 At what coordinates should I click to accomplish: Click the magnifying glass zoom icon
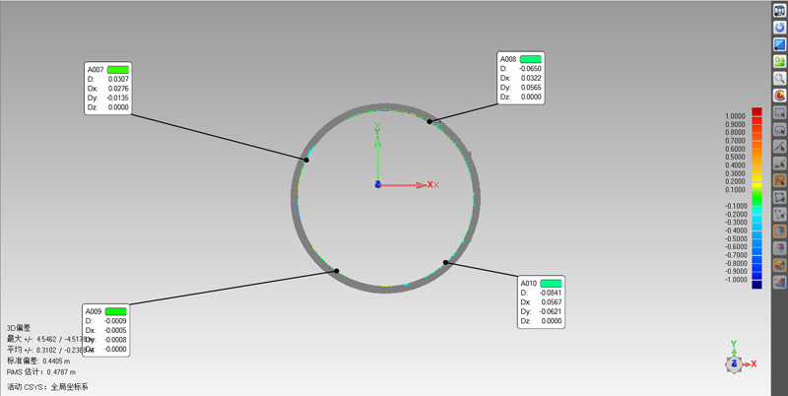click(x=779, y=79)
